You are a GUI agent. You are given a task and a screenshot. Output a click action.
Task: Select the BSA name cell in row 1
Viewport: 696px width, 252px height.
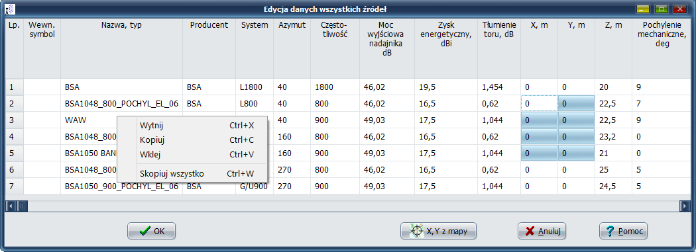[x=121, y=87]
